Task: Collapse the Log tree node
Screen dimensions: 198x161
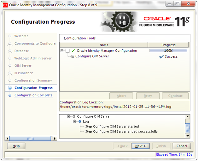Action: pyautogui.click(x=74, y=121)
